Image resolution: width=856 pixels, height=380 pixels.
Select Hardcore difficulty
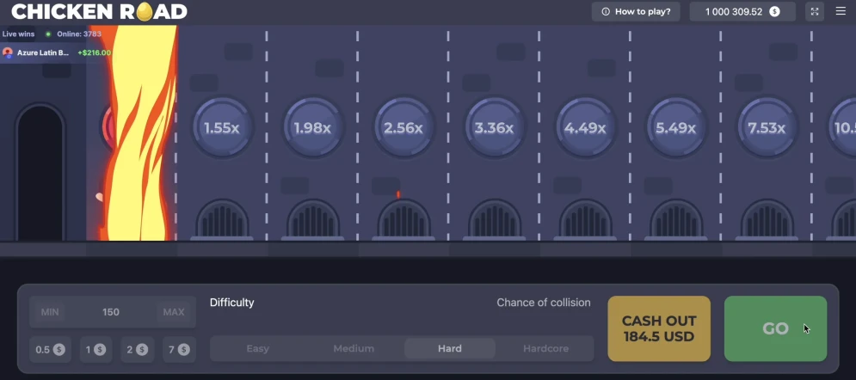[546, 348]
